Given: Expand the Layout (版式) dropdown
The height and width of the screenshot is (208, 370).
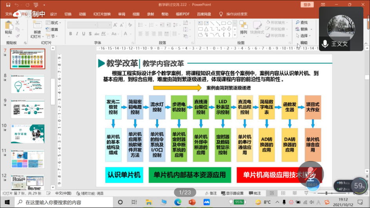Looking at the screenshot, I should click(x=54, y=23).
